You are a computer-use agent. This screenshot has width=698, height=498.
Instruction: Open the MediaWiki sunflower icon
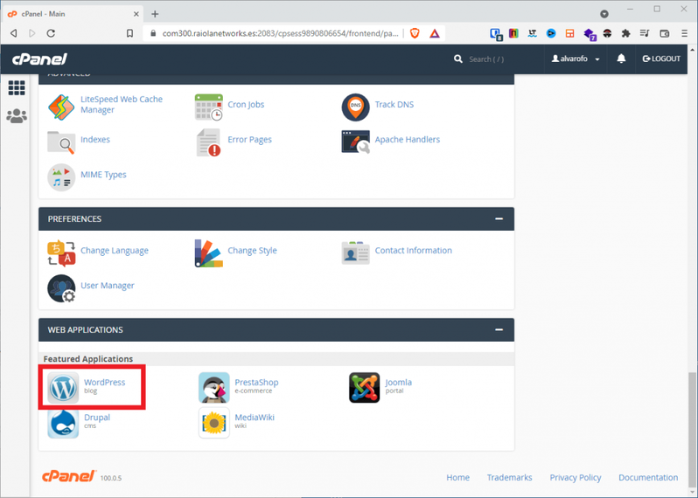click(x=214, y=423)
